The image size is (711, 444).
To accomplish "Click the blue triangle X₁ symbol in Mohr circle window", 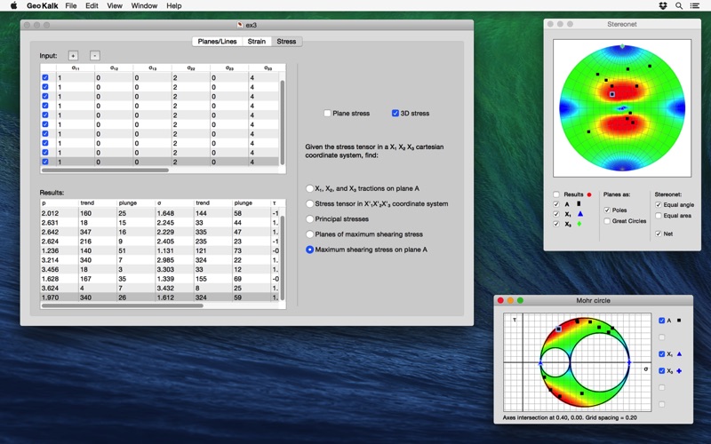I will coord(679,353).
